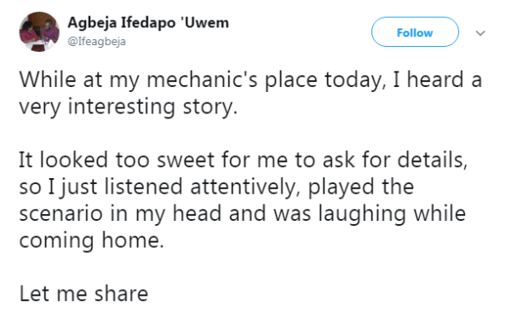Open the @Ifeagbeja handle link
The image size is (511, 312).
point(96,42)
